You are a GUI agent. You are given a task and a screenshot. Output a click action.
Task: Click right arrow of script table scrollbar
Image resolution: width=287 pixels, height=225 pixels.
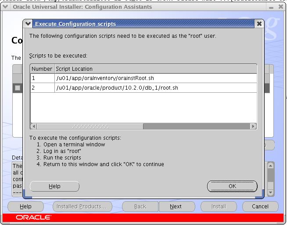[253, 127]
